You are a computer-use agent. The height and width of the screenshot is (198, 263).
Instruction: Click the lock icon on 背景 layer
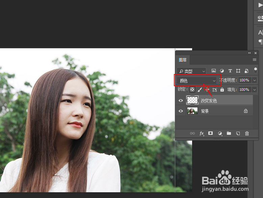(246, 111)
